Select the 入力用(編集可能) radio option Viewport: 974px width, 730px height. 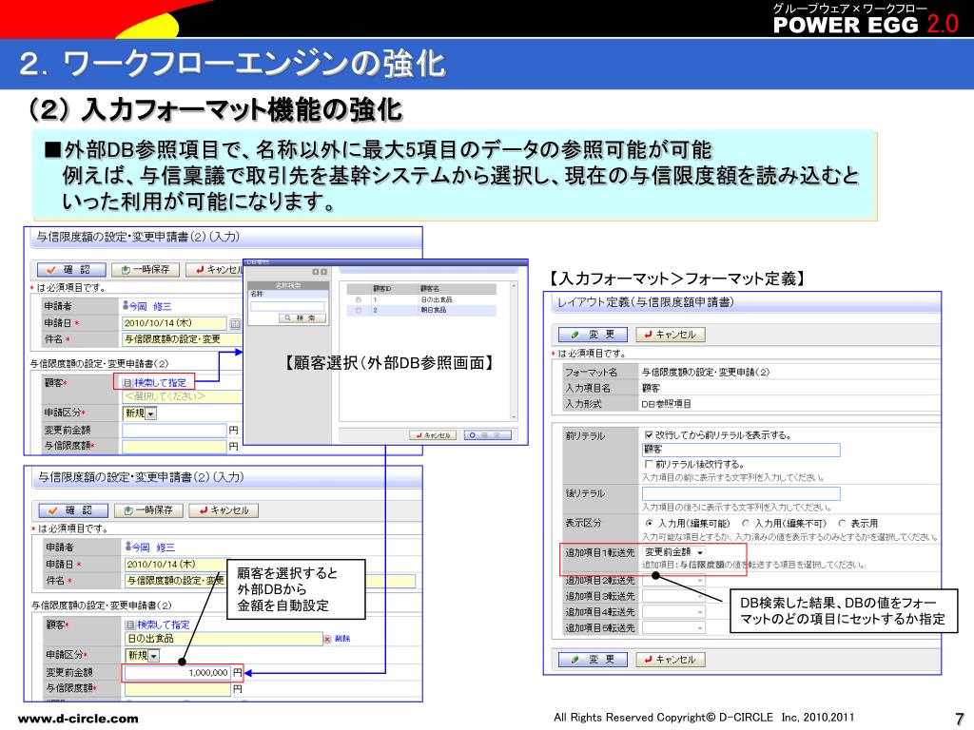tap(649, 524)
